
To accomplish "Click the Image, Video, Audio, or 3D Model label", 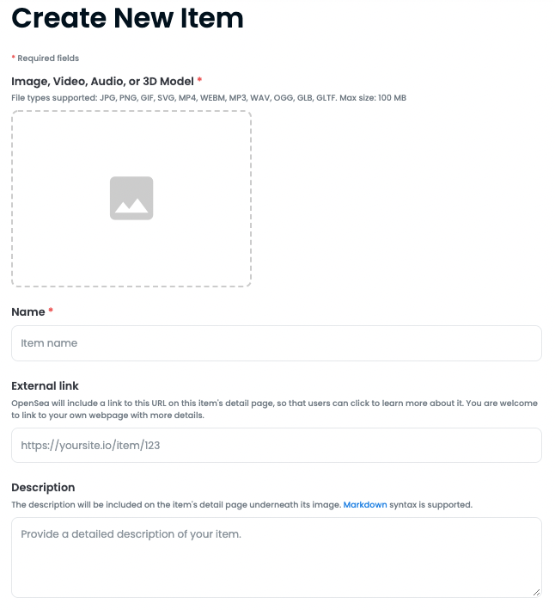I will [x=102, y=82].
